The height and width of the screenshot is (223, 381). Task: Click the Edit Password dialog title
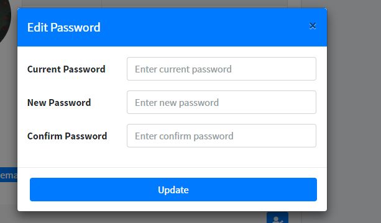pos(63,27)
